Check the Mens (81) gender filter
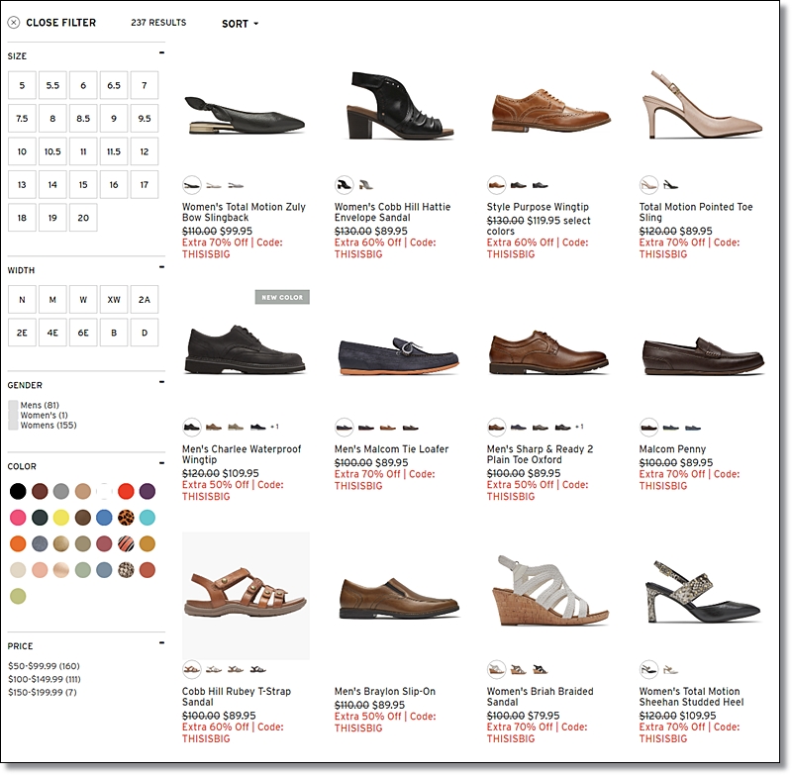 13,406
